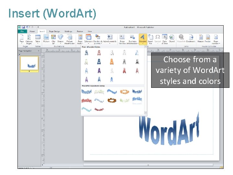The image size is (233, 175).
Task: Pick the solid black A plain WordArt style
Action: point(137,62)
